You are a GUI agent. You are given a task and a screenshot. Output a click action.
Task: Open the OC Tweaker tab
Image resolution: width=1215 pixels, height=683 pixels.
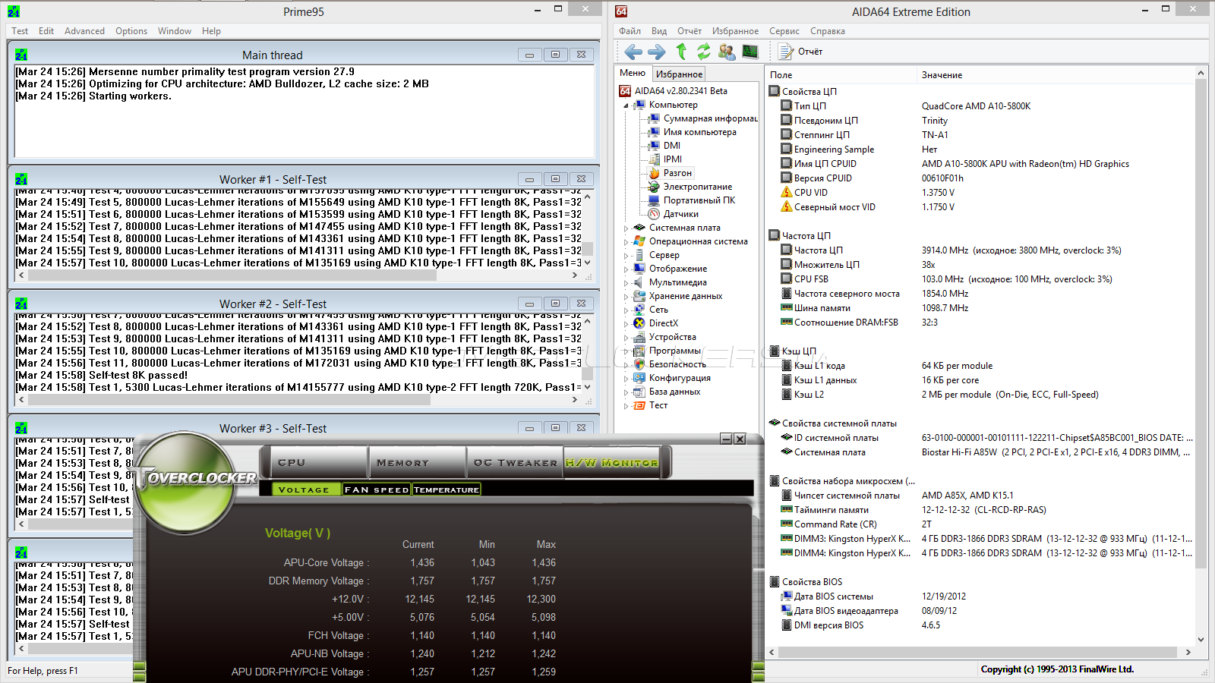[x=515, y=462]
